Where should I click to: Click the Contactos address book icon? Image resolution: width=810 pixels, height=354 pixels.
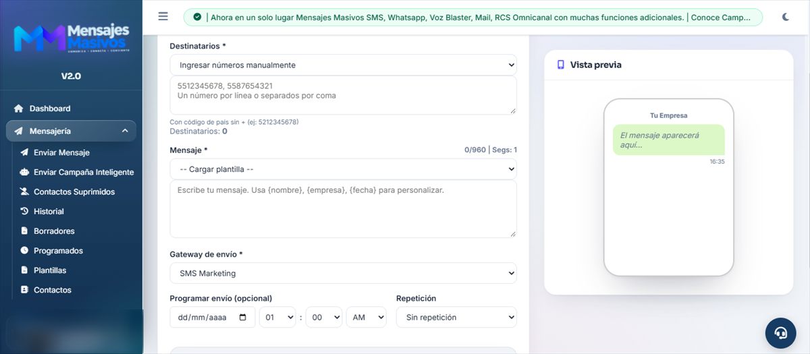[x=25, y=290]
